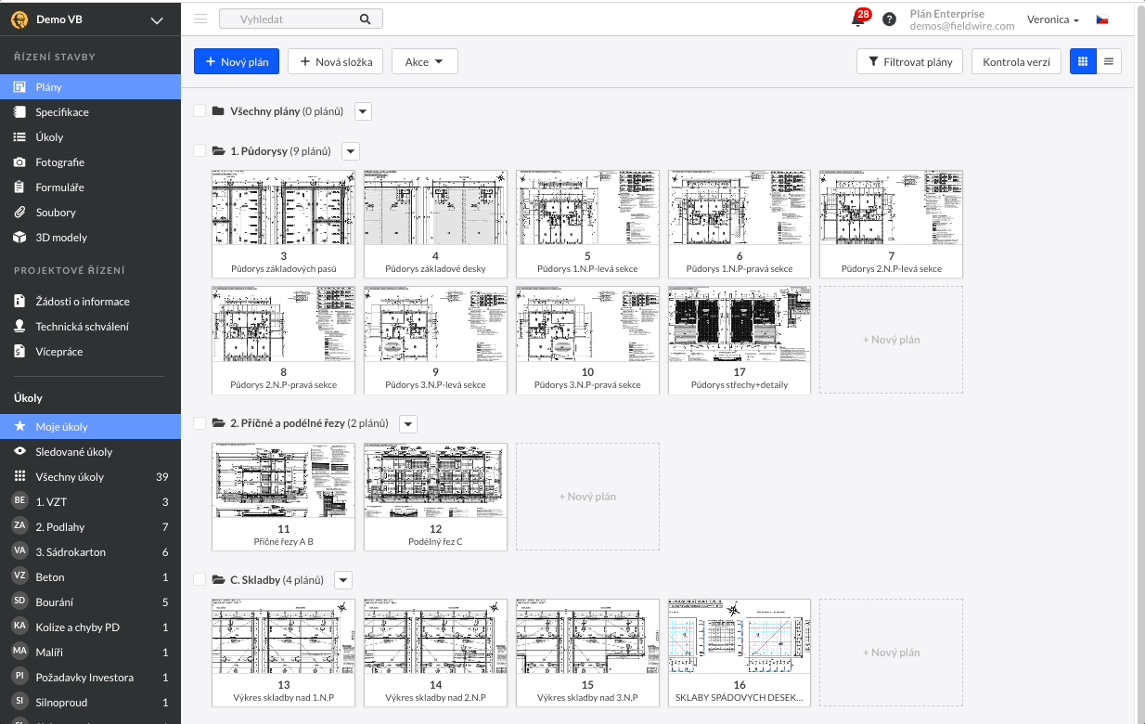Screen dimensions: 1145x724
Task: Open 2. Příčné a podélné řezy options dropdown
Action: 408,423
